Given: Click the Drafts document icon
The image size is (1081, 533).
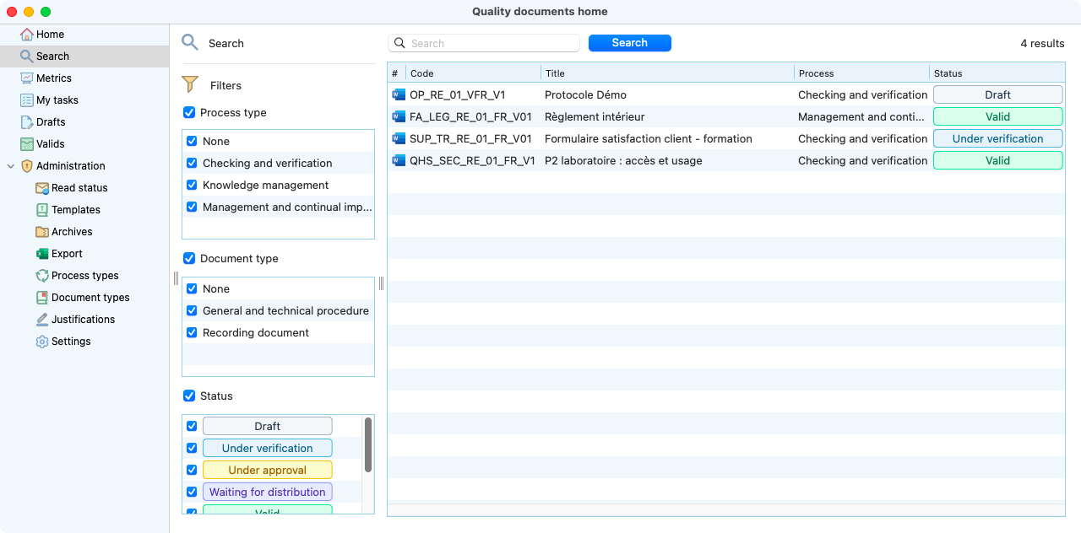Looking at the screenshot, I should point(27,122).
